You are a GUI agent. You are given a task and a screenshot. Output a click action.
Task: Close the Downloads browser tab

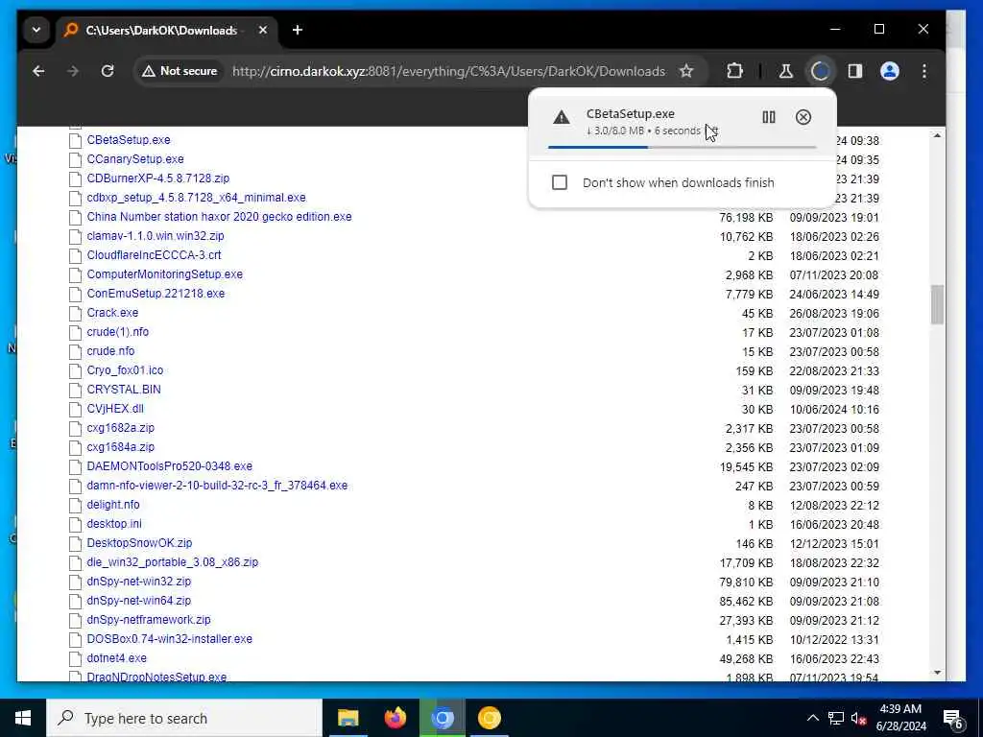263,30
